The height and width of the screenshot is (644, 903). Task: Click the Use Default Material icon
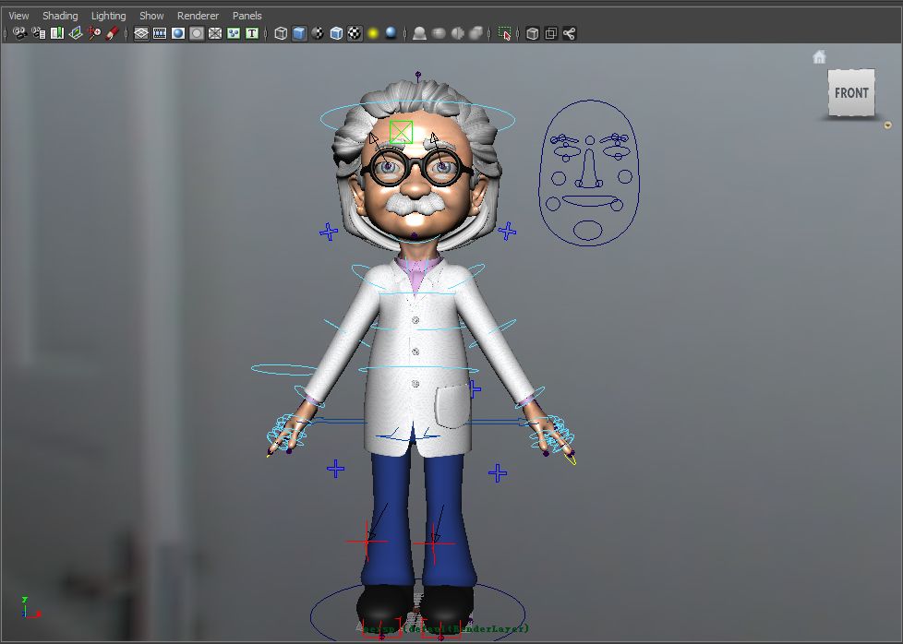tap(318, 33)
